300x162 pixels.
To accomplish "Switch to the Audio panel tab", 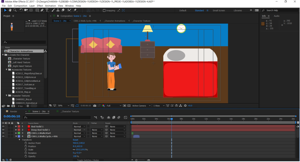I will (x=276, y=16).
